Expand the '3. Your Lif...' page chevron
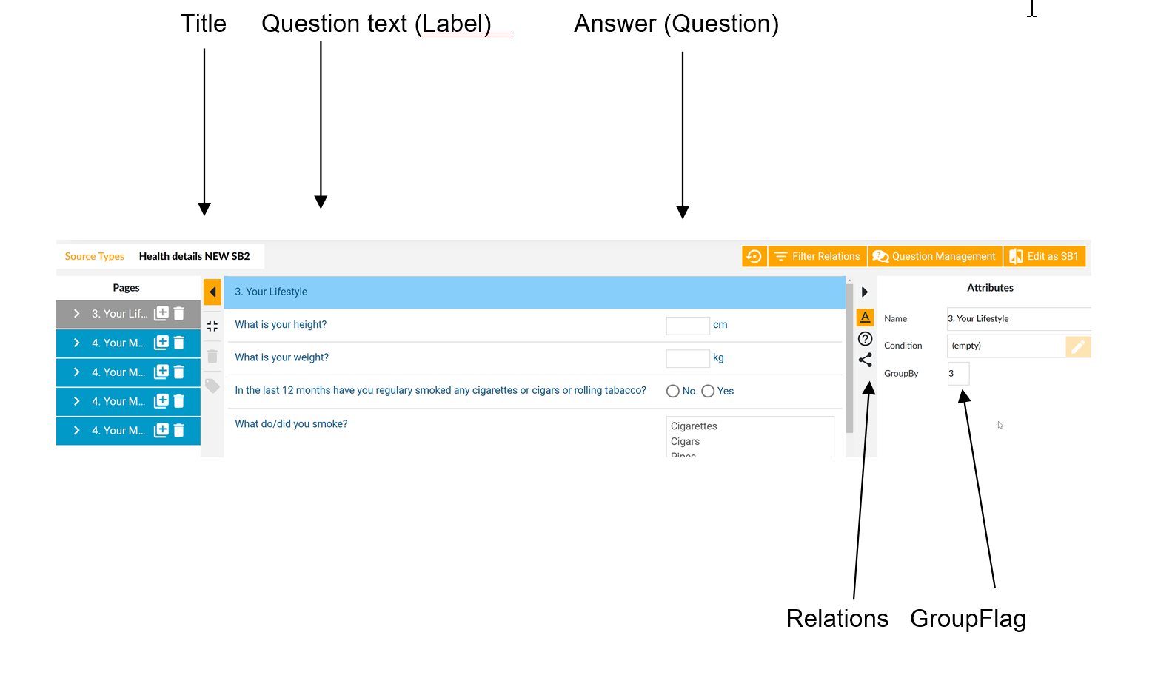This screenshot has width=1158, height=675. click(x=76, y=314)
